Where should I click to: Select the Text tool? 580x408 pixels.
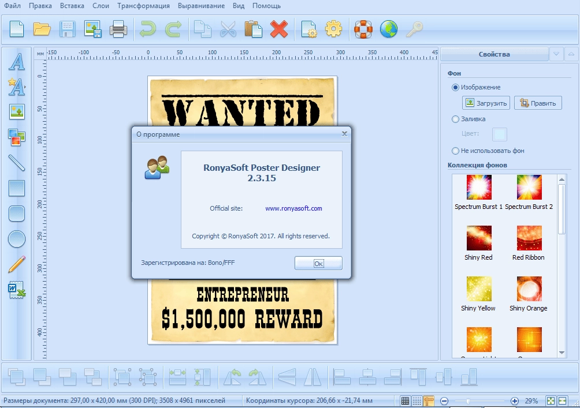(17, 62)
